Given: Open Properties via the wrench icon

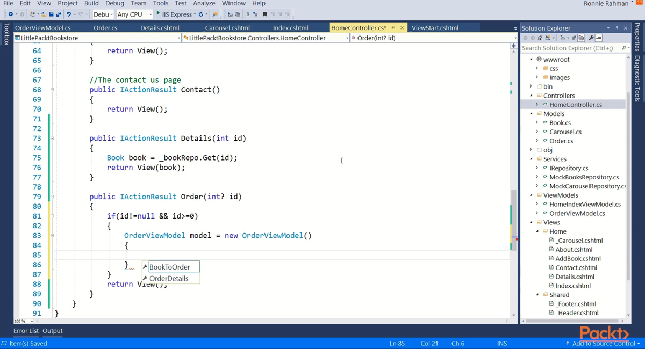Looking at the screenshot, I should 591,38.
